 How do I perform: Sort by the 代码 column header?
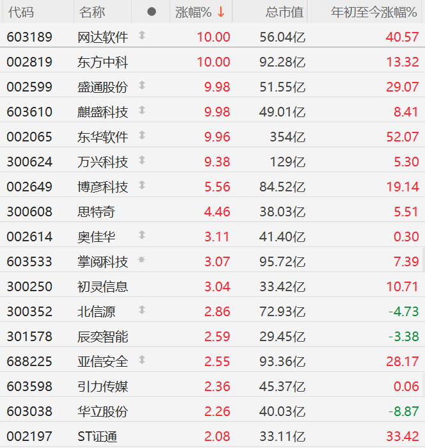[x=21, y=12]
